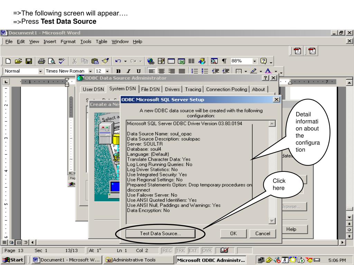354x265 pixels.
Task: Open the Times New Roman font dropdown
Action: tap(90, 71)
